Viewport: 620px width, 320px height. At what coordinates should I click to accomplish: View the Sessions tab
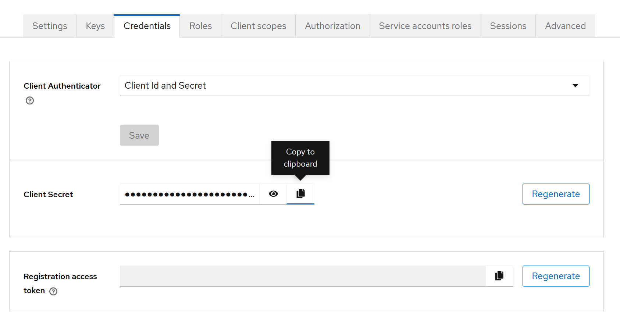tap(508, 26)
